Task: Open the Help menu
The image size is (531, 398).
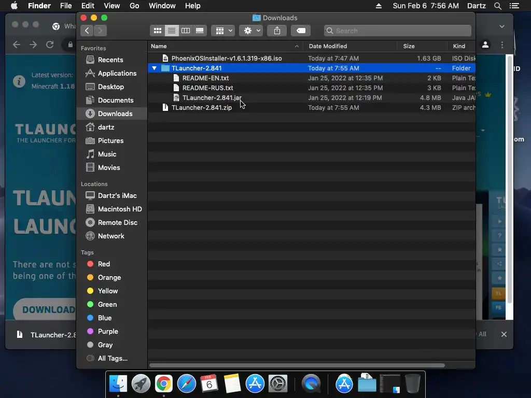Action: click(193, 6)
